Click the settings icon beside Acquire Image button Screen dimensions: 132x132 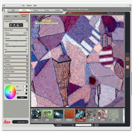click(x=27, y=122)
